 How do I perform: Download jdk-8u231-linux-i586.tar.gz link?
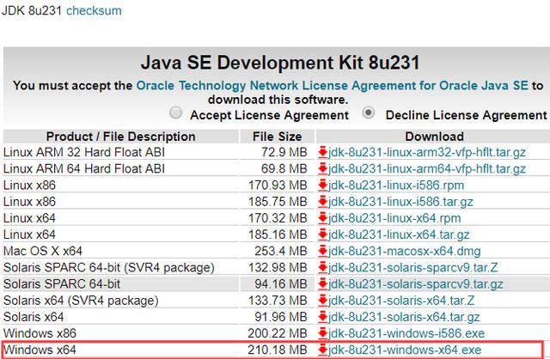(400, 202)
